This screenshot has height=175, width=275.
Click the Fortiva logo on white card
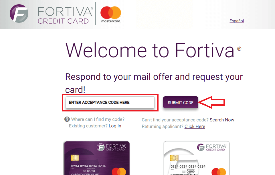212,147
